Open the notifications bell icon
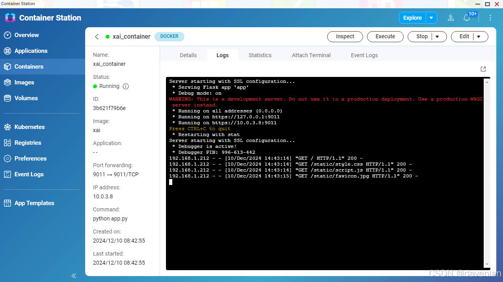 pyautogui.click(x=467, y=18)
